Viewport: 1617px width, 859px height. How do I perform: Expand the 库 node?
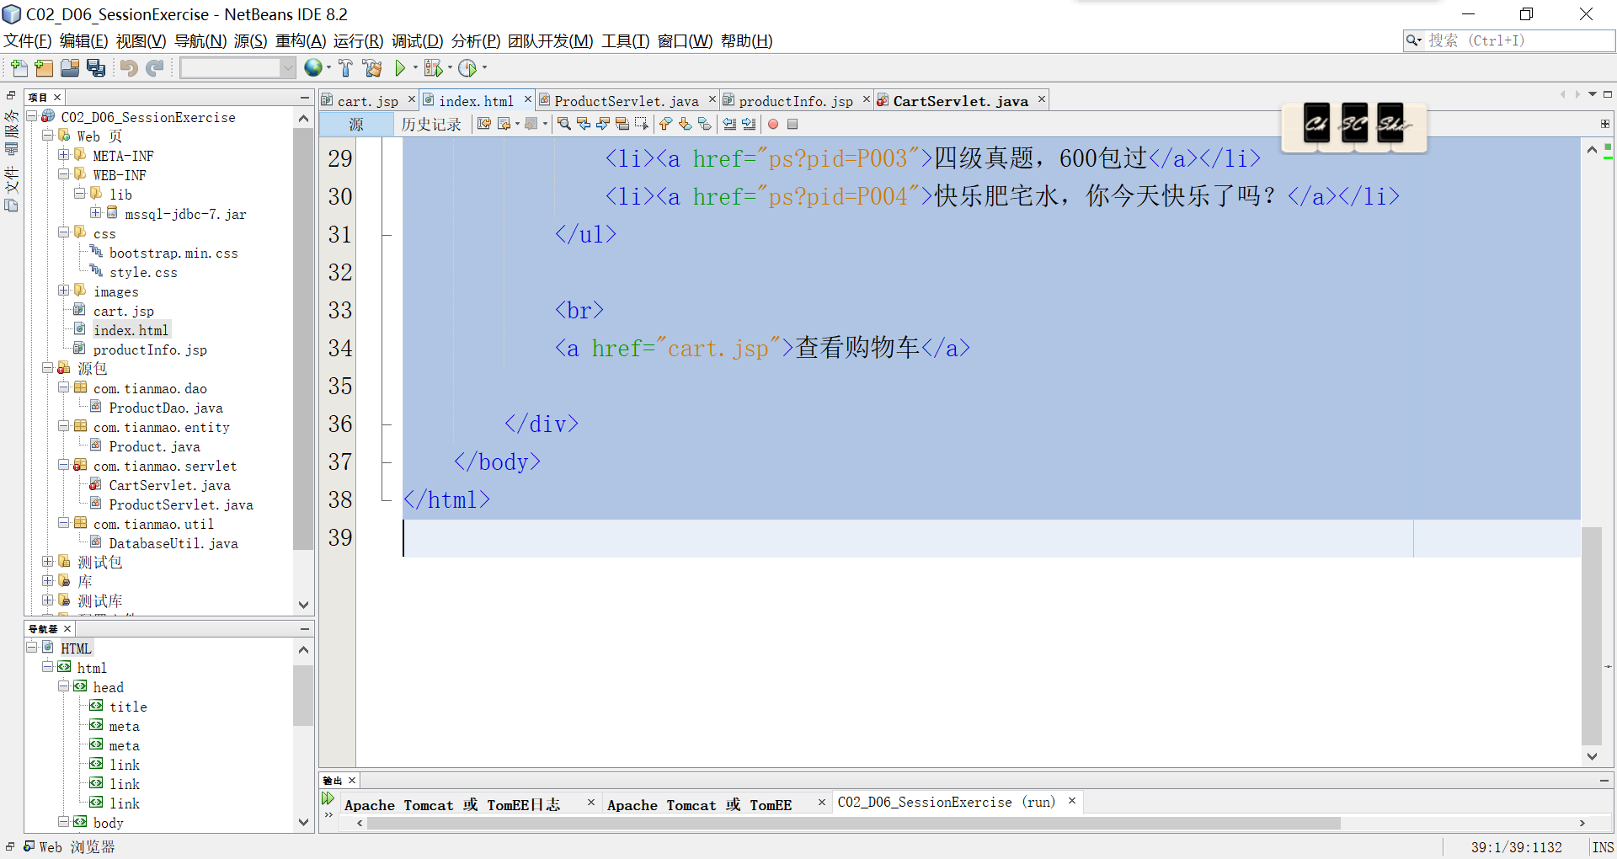(48, 581)
